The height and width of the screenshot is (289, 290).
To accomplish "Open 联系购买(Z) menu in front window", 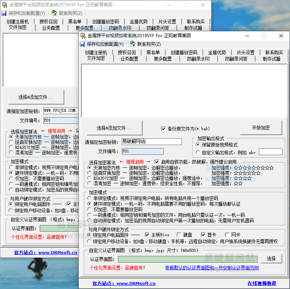I will pyautogui.click(x=149, y=44).
